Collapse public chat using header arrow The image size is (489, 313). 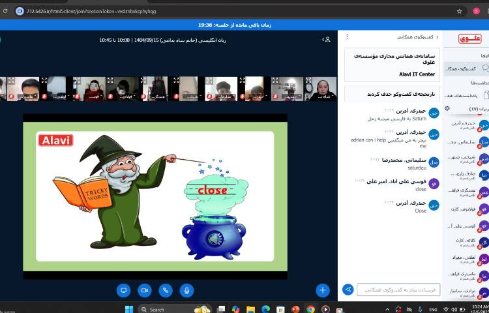[437, 38]
